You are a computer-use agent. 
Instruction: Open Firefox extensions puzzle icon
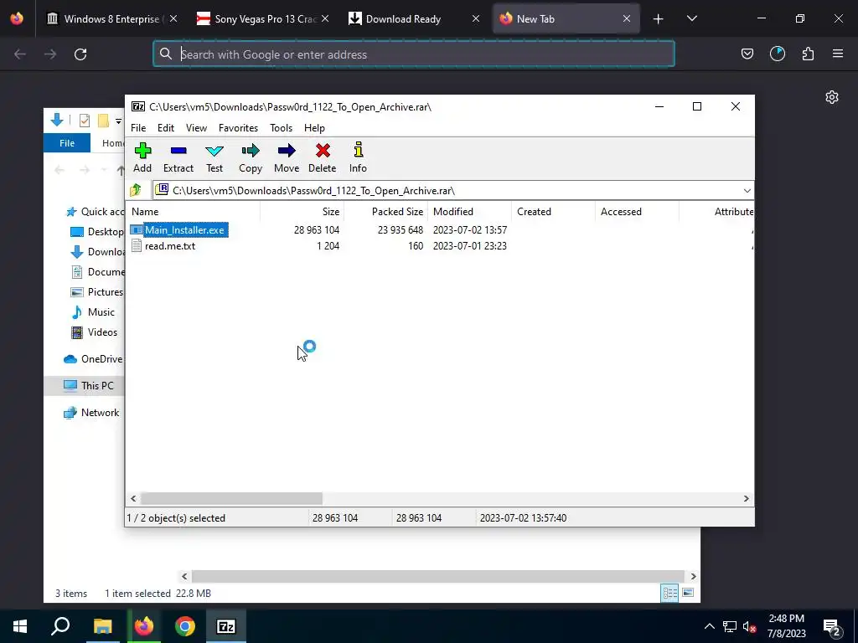[x=808, y=54]
